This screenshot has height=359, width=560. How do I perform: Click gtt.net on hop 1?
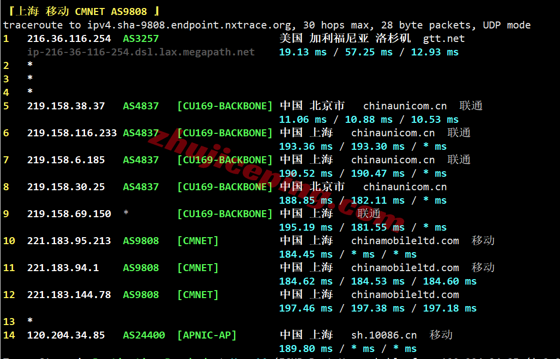click(444, 39)
